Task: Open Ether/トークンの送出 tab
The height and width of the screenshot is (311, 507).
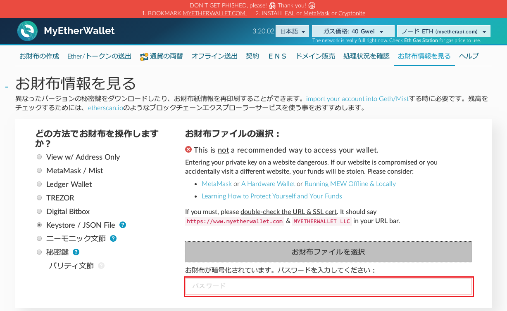Action: click(100, 56)
